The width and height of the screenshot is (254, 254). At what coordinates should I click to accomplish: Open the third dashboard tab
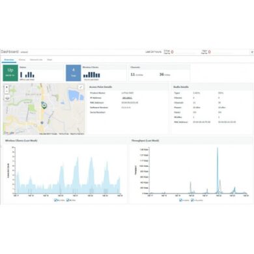(36, 60)
